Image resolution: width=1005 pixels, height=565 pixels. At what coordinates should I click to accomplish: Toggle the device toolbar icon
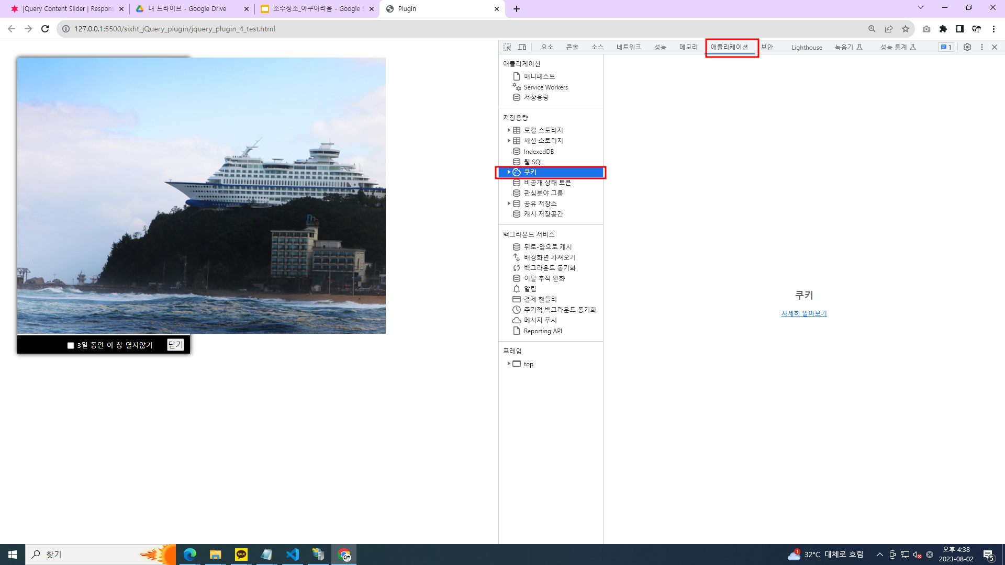pos(522,47)
